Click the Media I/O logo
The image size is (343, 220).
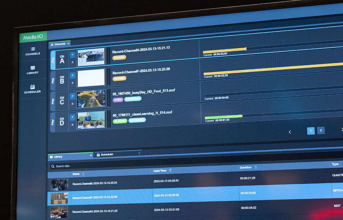pos(33,37)
